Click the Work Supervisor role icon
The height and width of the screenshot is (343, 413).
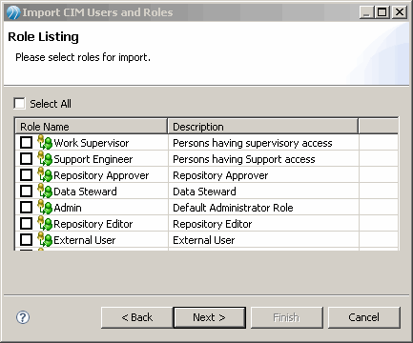[45, 143]
